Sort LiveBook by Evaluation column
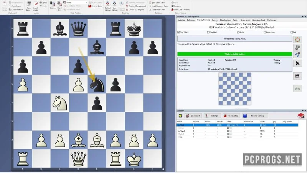 pyautogui.click(x=249, y=121)
